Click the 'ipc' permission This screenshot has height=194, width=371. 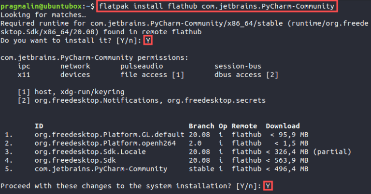[x=24, y=67]
